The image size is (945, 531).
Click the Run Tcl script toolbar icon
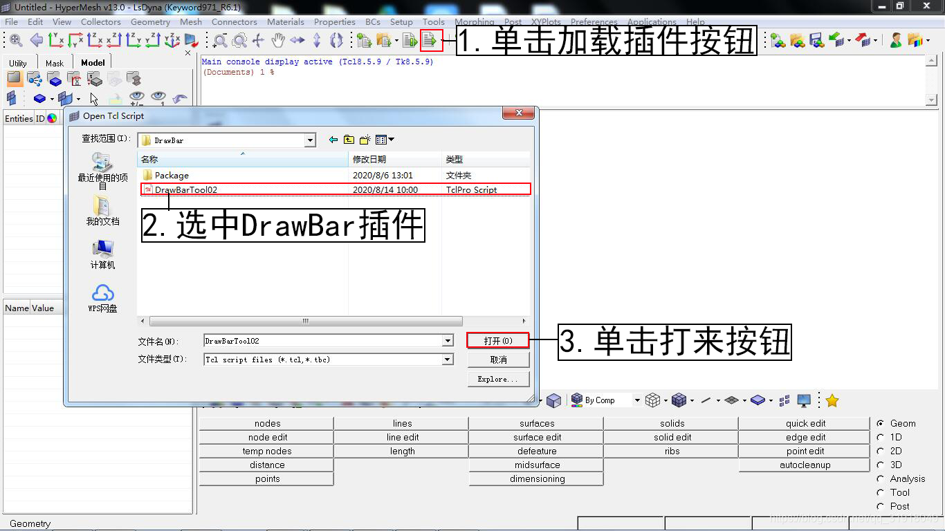431,41
